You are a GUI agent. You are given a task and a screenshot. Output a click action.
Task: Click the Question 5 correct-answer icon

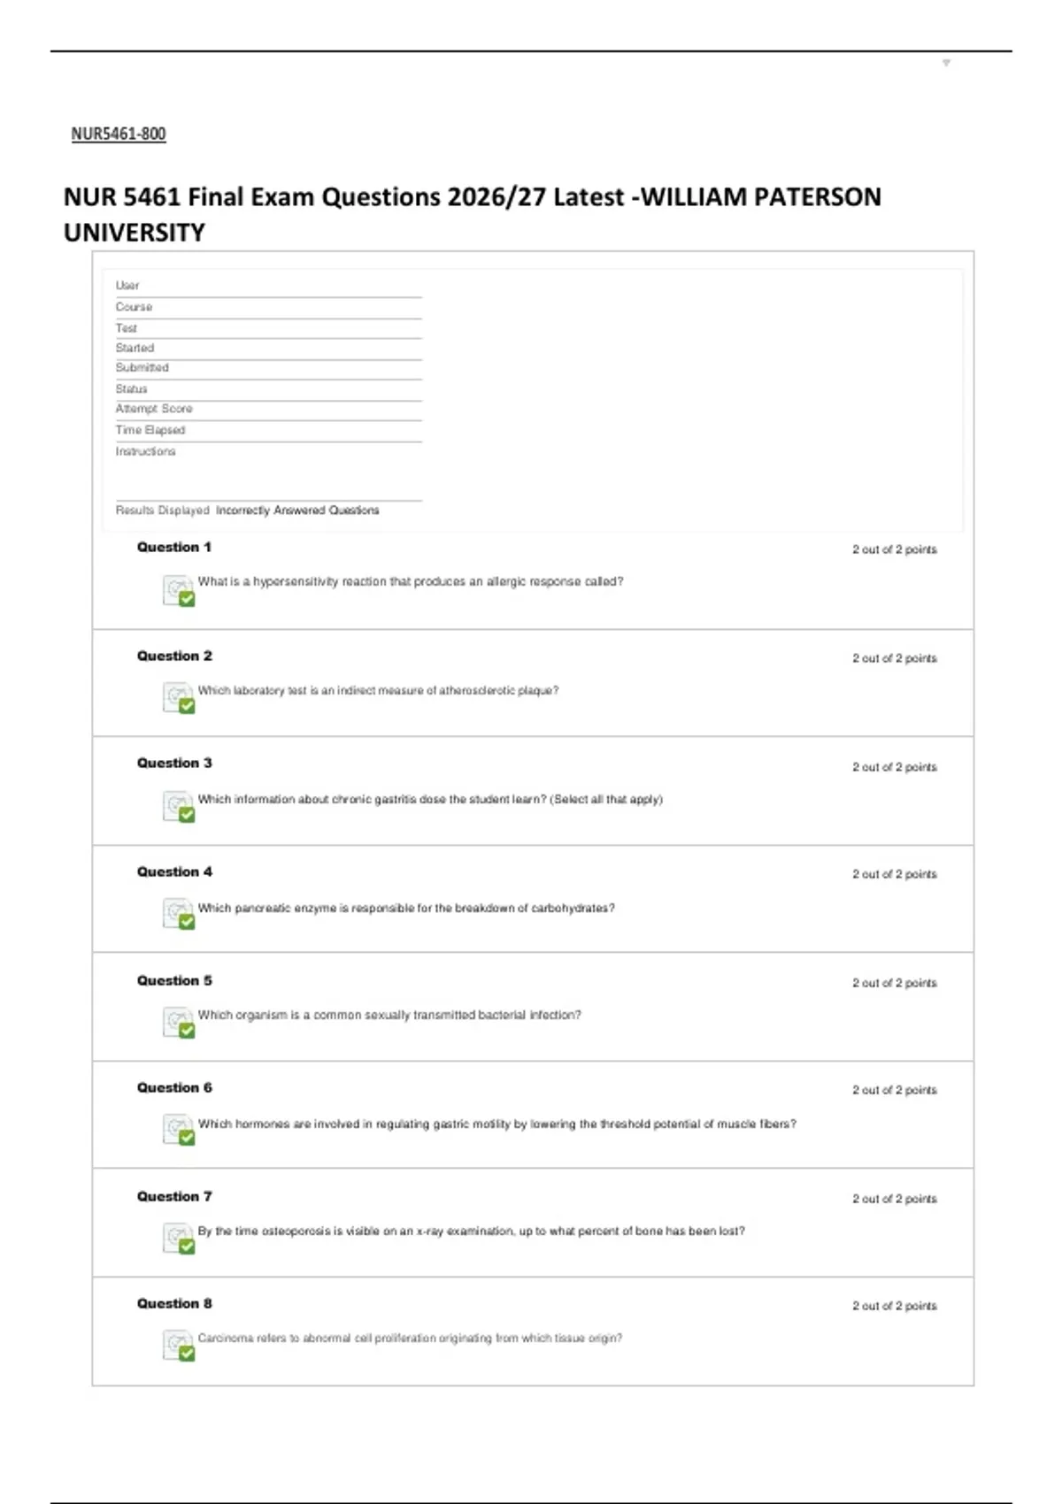tap(178, 1023)
